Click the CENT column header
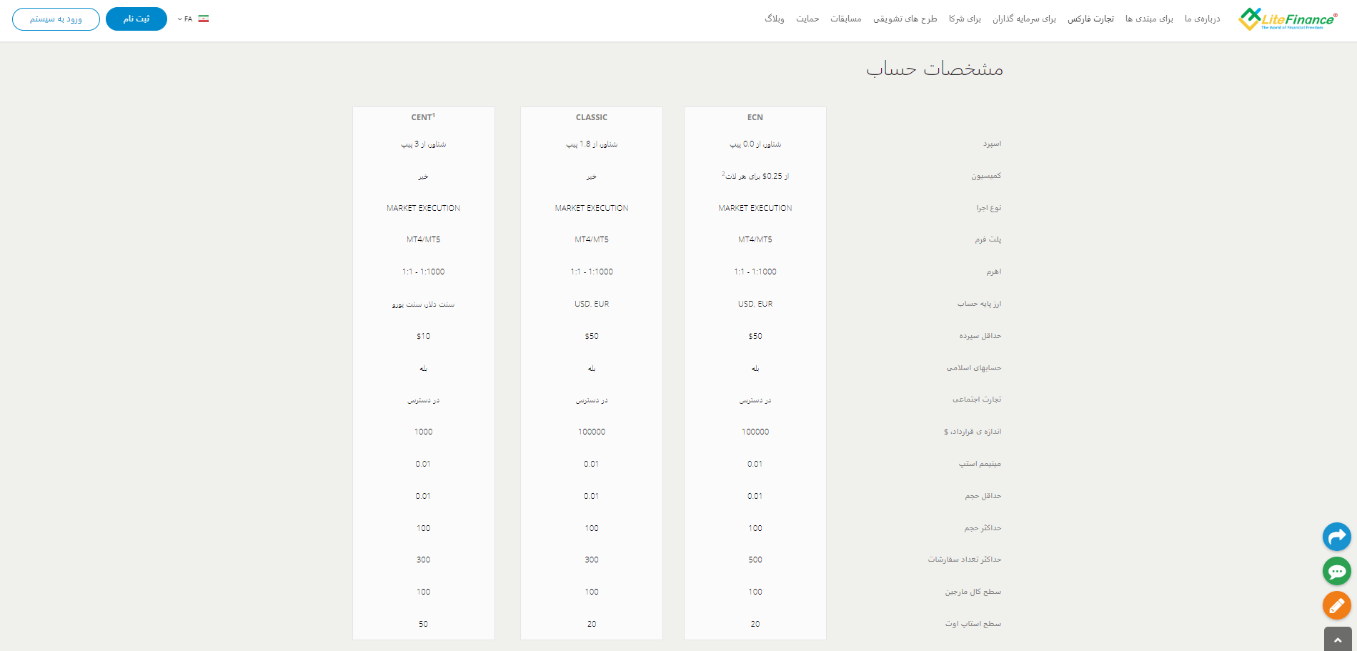Screen dimensions: 1357x651 click(423, 117)
